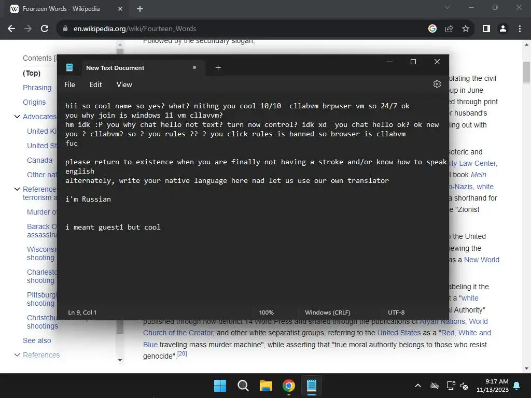Open the Google icon in address bar
This screenshot has height=398, width=531.
click(432, 29)
